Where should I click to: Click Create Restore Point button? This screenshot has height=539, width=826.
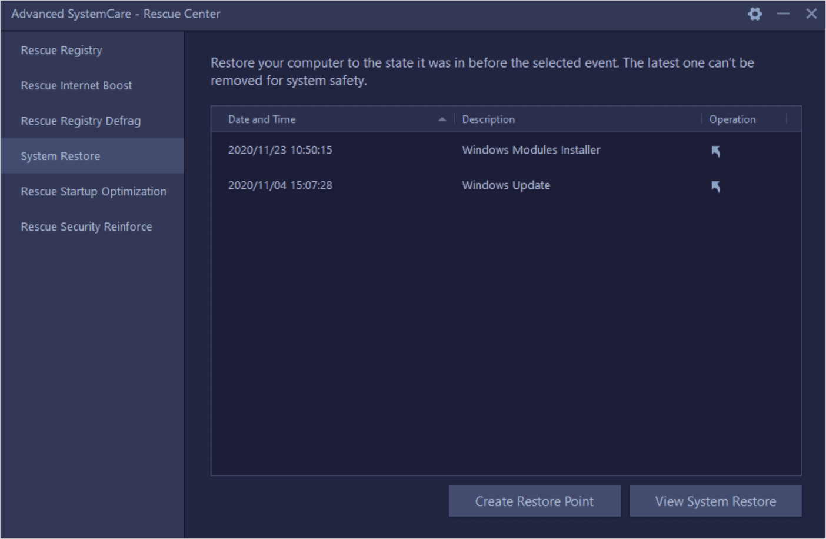[534, 501]
